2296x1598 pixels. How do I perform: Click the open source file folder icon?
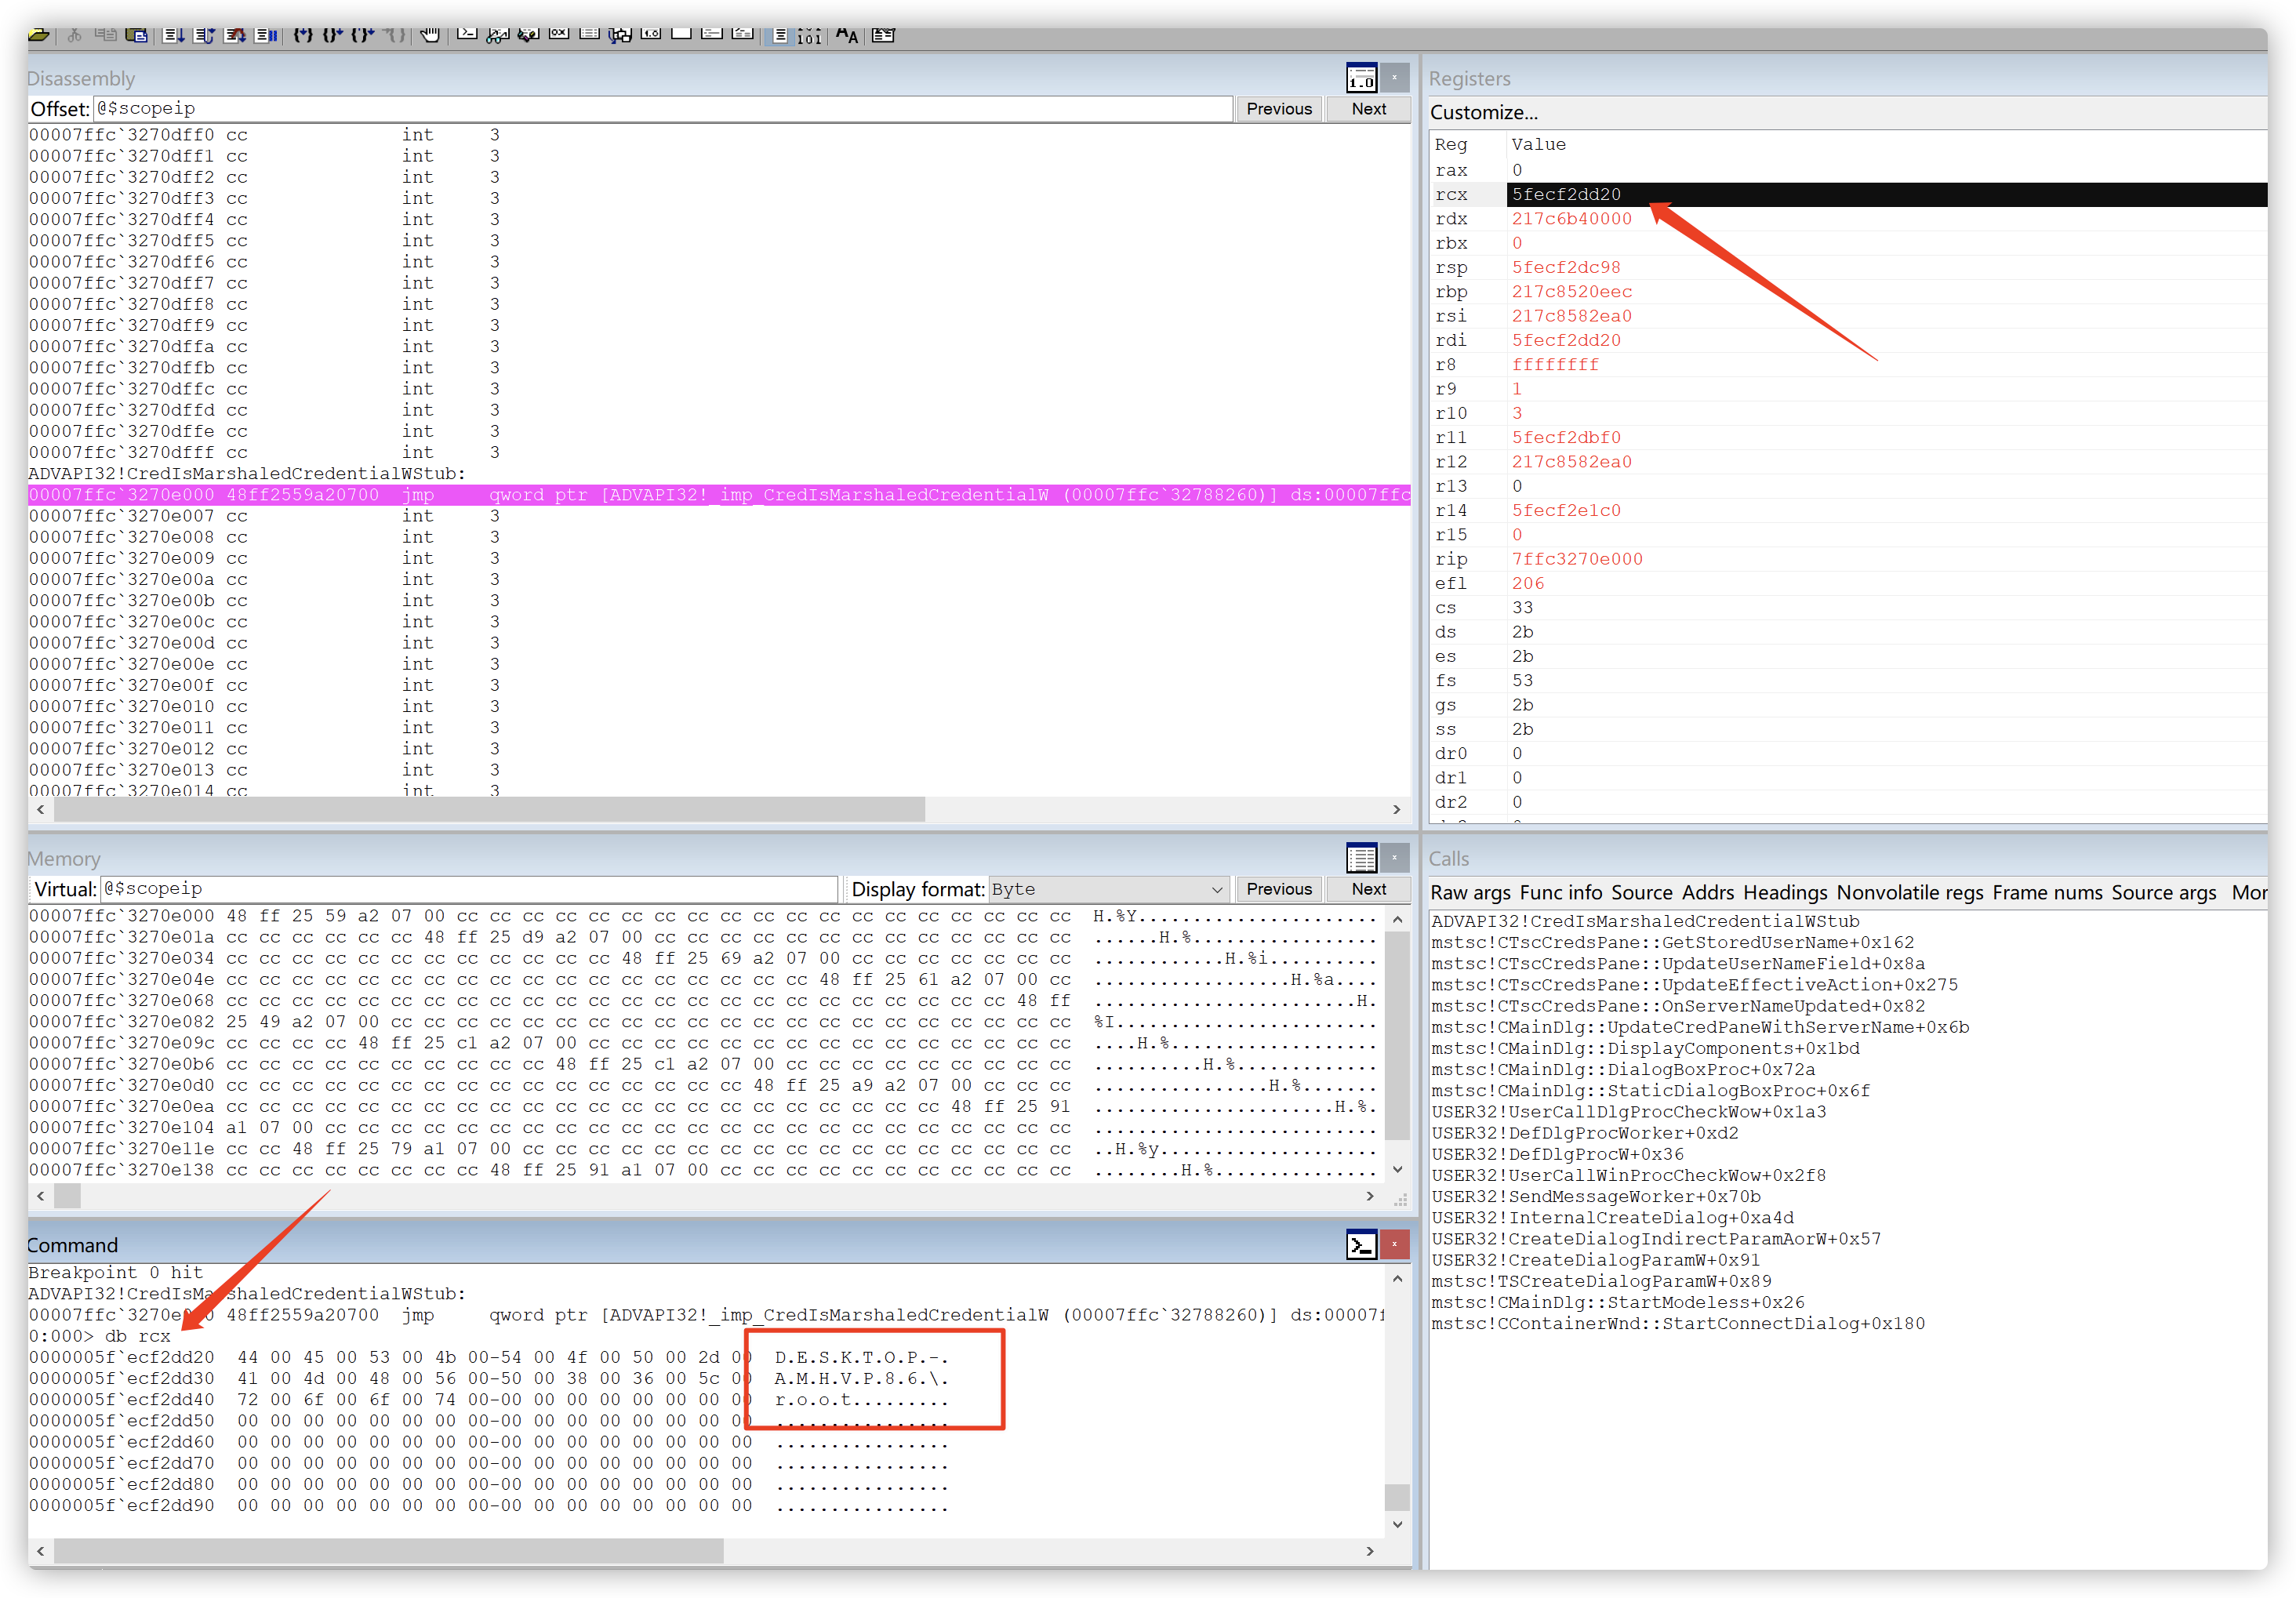(x=39, y=35)
